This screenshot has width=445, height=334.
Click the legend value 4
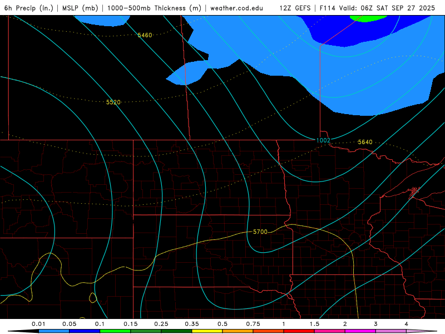click(407, 324)
